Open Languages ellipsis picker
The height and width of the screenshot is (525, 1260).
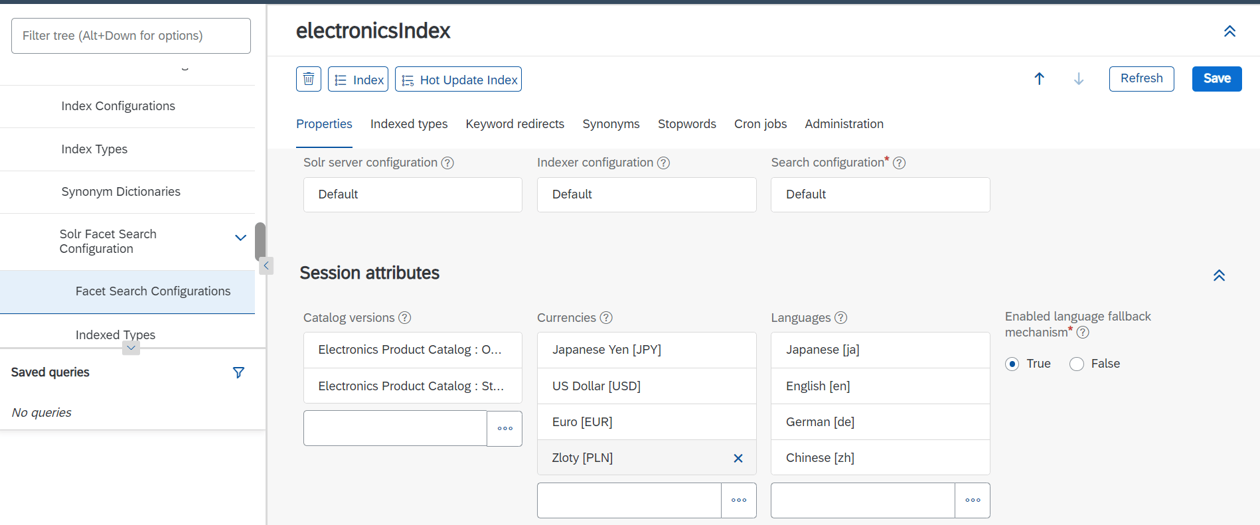click(x=973, y=500)
